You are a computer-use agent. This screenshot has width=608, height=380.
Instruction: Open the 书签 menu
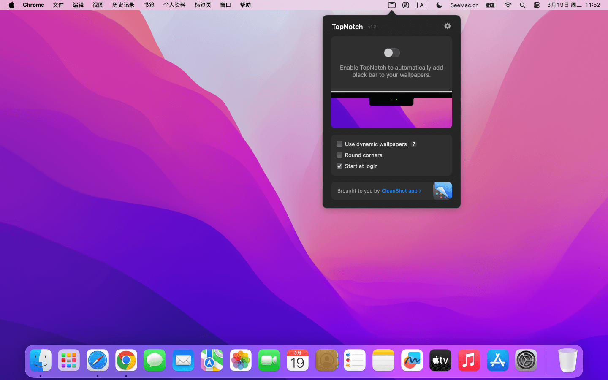(x=149, y=5)
